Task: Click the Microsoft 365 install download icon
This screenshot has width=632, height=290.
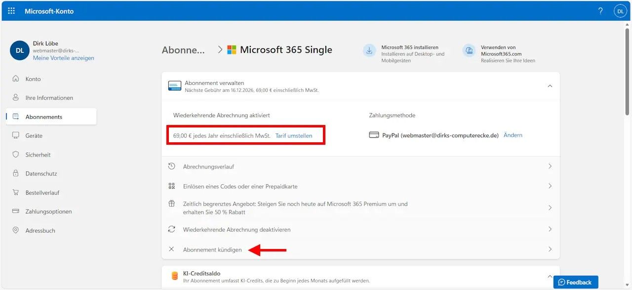Action: [x=369, y=50]
